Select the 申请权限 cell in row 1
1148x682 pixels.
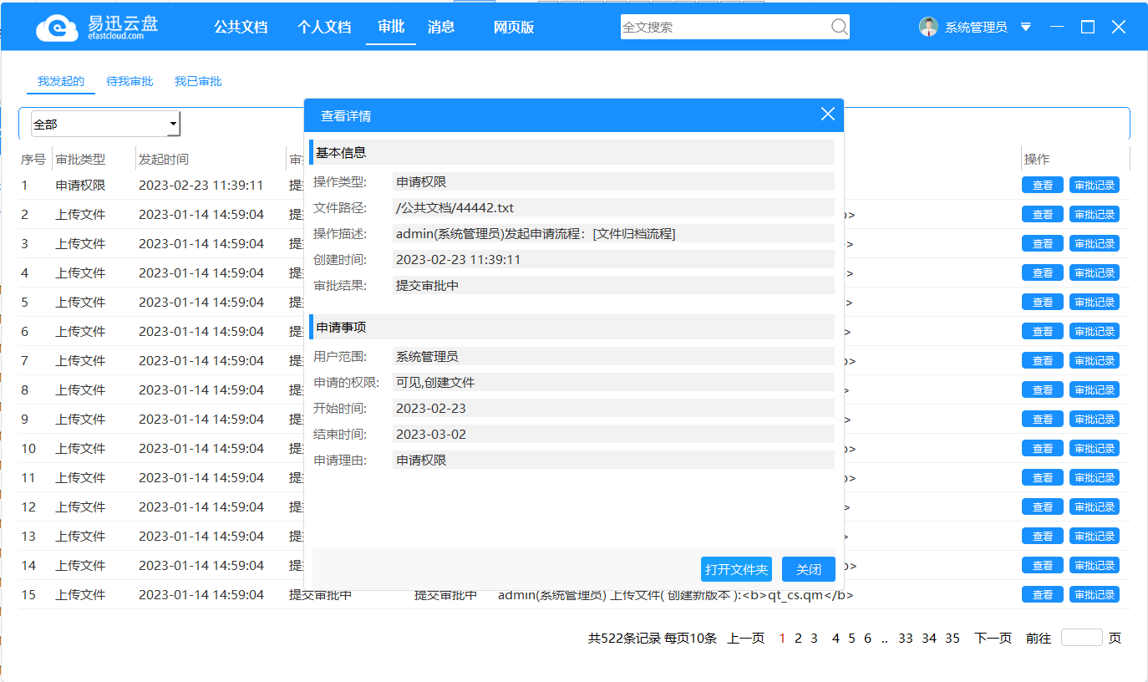click(x=81, y=185)
